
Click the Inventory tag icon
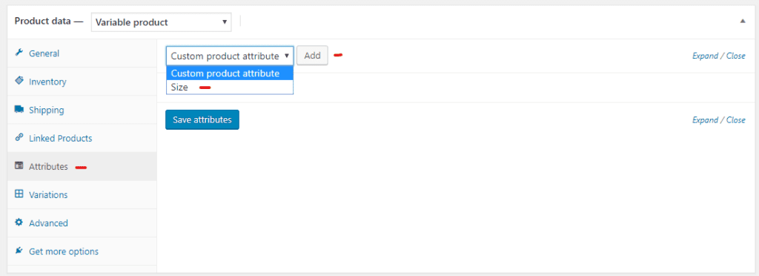pyautogui.click(x=19, y=81)
